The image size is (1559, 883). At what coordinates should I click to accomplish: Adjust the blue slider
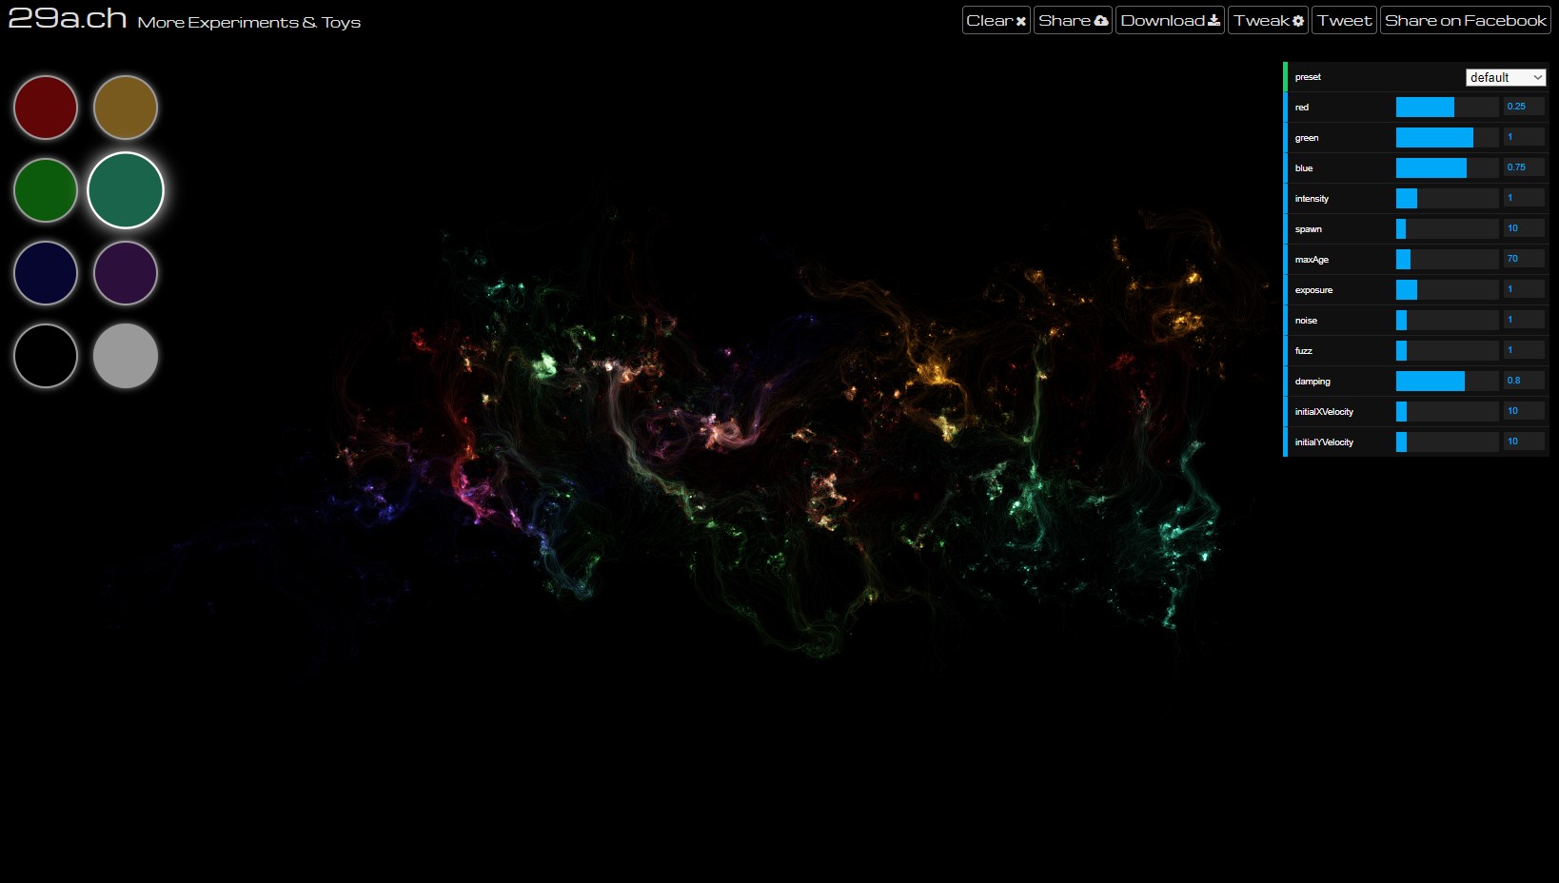pyautogui.click(x=1448, y=168)
